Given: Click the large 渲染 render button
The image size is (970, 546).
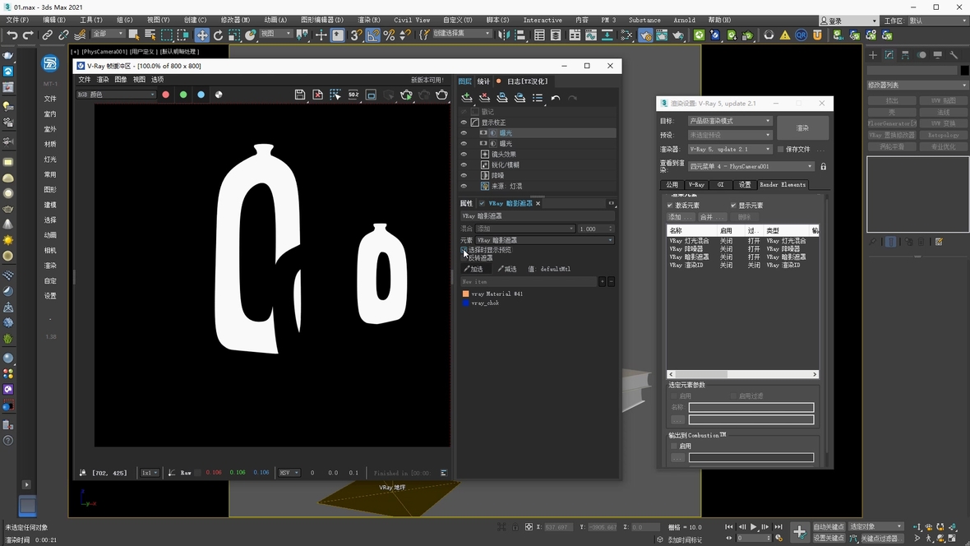Looking at the screenshot, I should pos(802,128).
